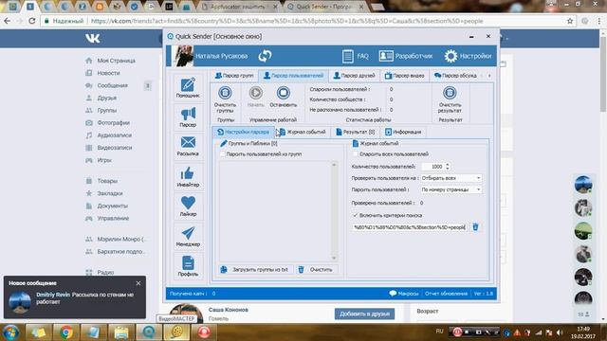Click the VK logo in browser page

(93, 38)
